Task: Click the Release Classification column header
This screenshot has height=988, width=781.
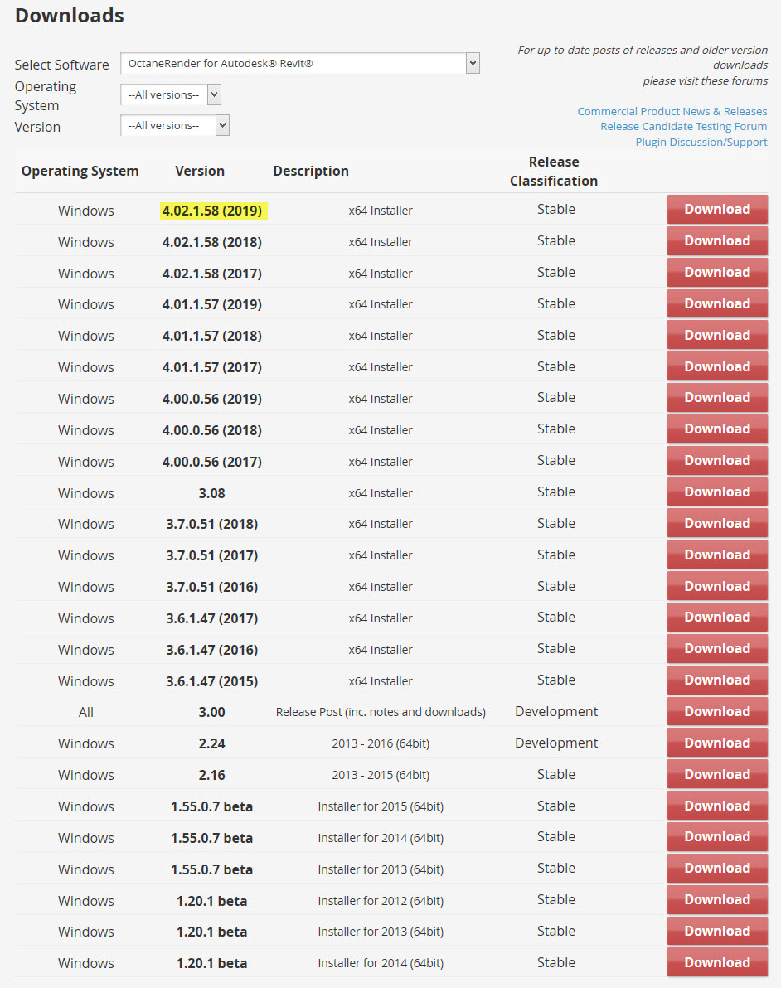Action: click(554, 172)
